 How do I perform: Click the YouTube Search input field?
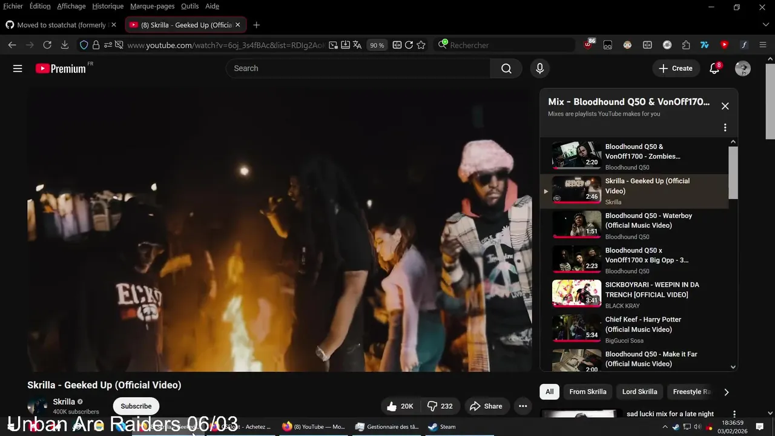pyautogui.click(x=358, y=68)
